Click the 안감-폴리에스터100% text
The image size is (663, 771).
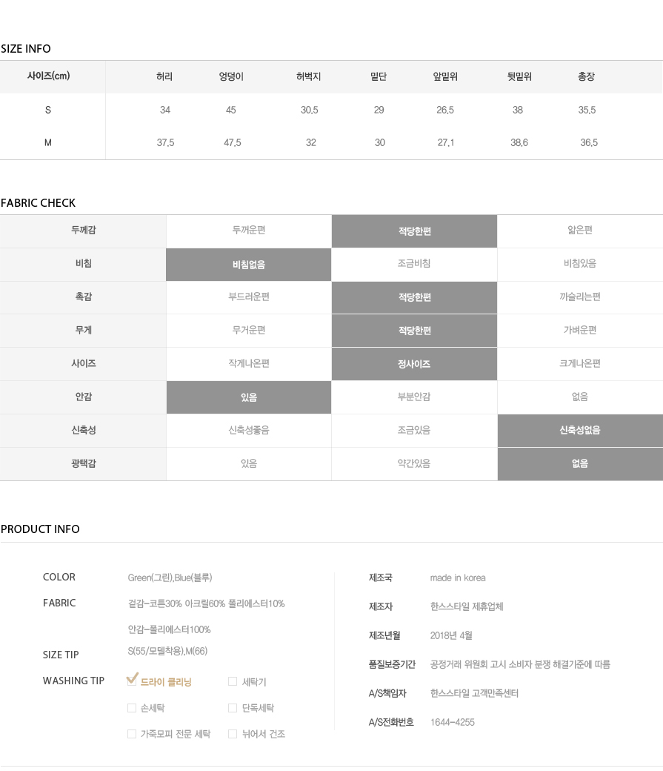[169, 630]
